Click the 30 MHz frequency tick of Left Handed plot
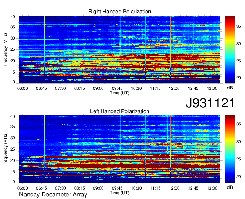Screen dimensions: 245x199 click(x=13, y=138)
